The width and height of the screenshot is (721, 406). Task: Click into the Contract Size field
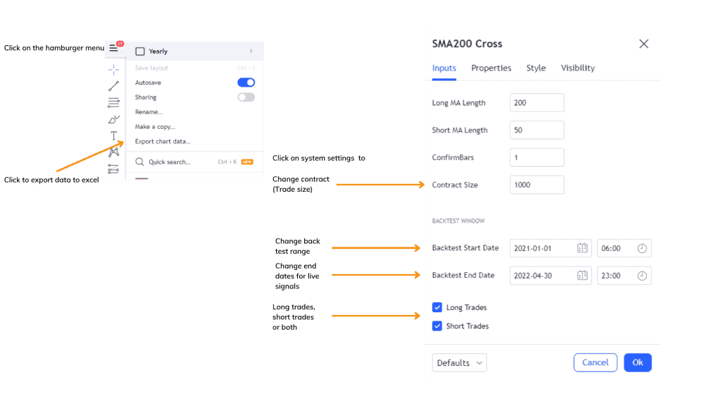(537, 185)
